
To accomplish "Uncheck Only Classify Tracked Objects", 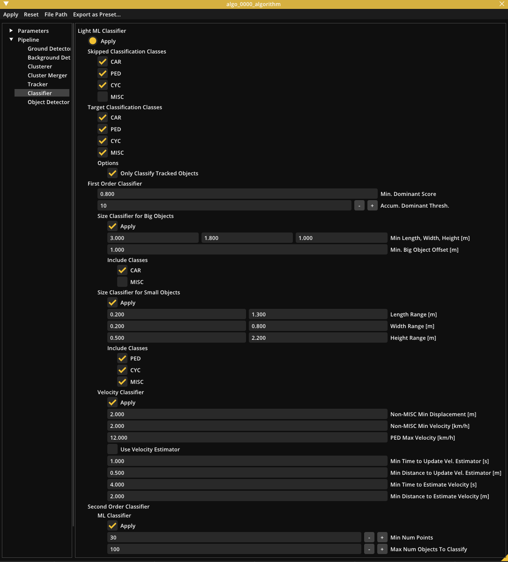I will pyautogui.click(x=112, y=173).
